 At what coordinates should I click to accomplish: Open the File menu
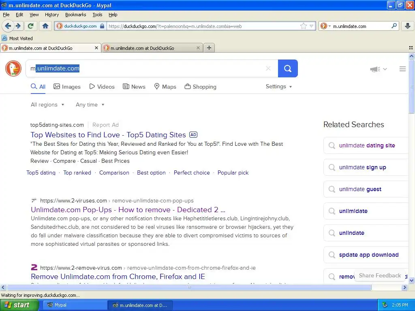coord(6,15)
